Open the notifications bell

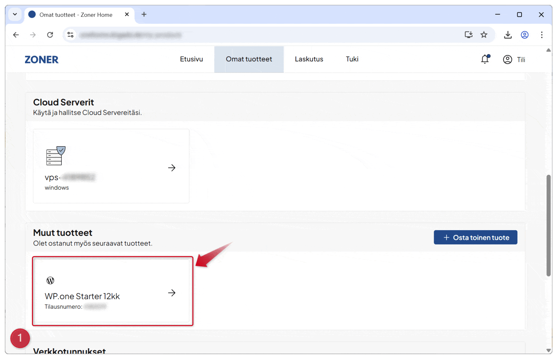(x=485, y=59)
